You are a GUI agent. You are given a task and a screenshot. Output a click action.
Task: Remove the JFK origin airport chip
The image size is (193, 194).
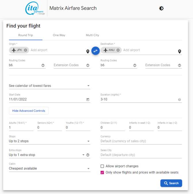(x=26, y=50)
